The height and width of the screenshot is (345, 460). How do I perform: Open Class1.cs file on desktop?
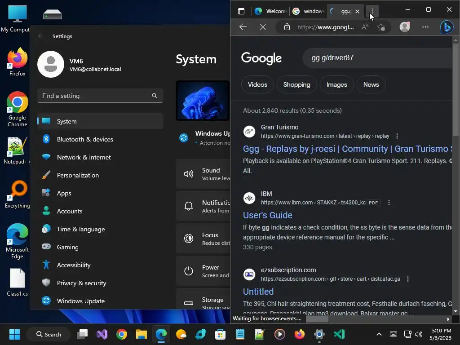tap(18, 282)
